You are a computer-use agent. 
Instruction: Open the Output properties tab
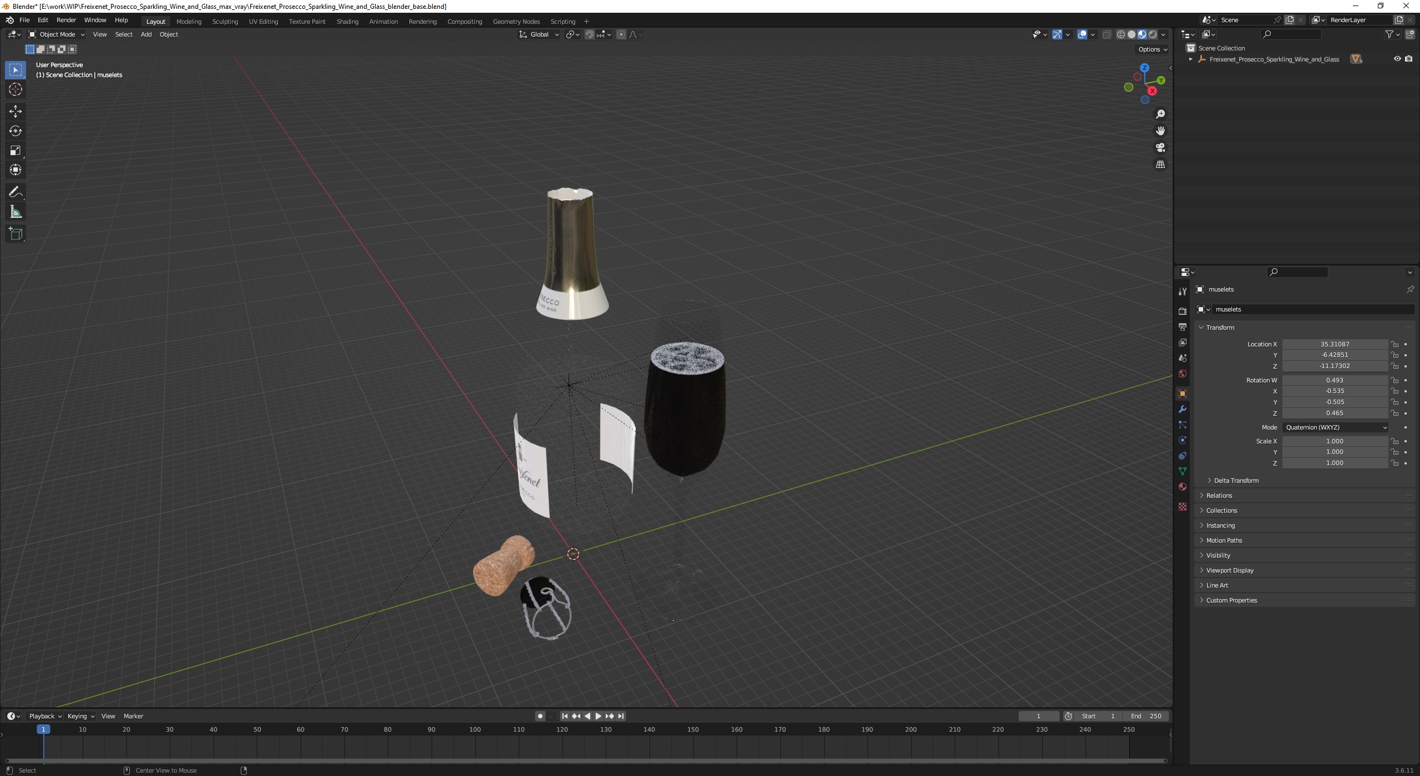click(x=1183, y=326)
